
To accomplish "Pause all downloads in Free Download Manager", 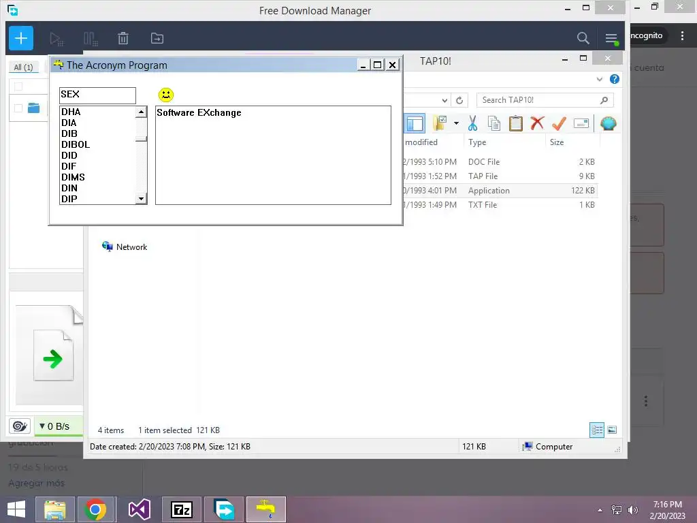I will 91,39.
